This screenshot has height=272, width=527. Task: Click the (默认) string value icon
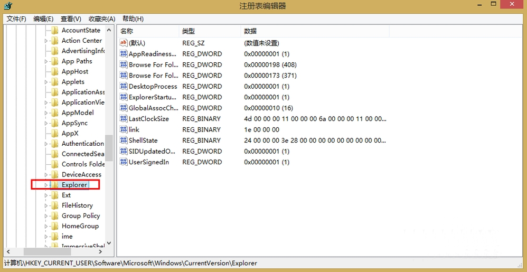pyautogui.click(x=124, y=43)
